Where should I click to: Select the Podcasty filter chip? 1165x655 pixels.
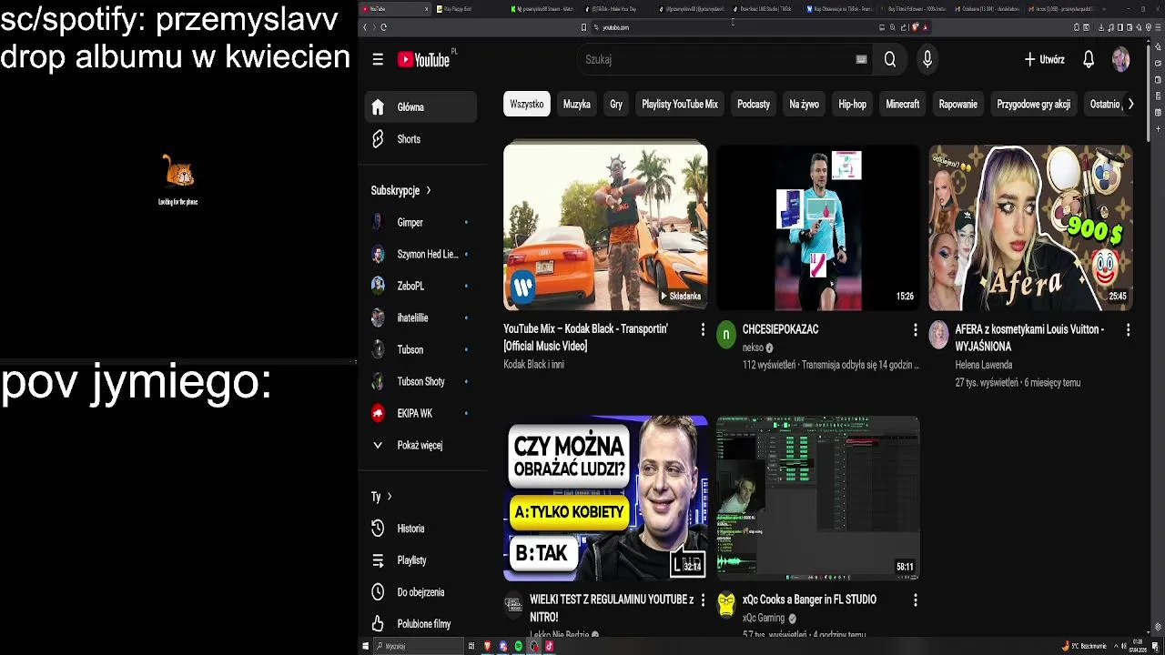[754, 104]
